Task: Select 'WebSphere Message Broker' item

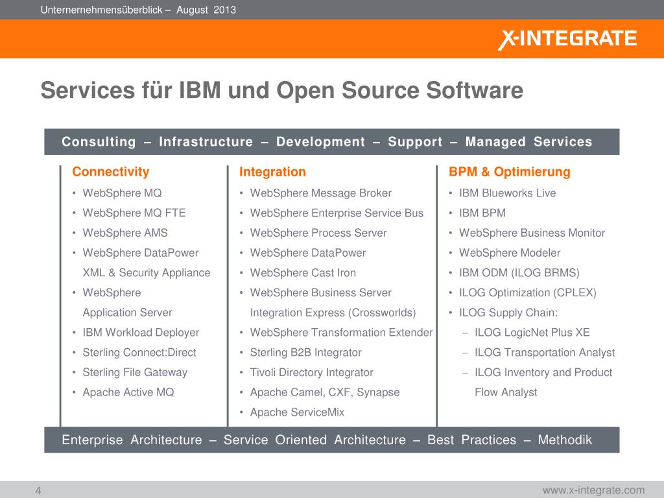Action: [320, 193]
